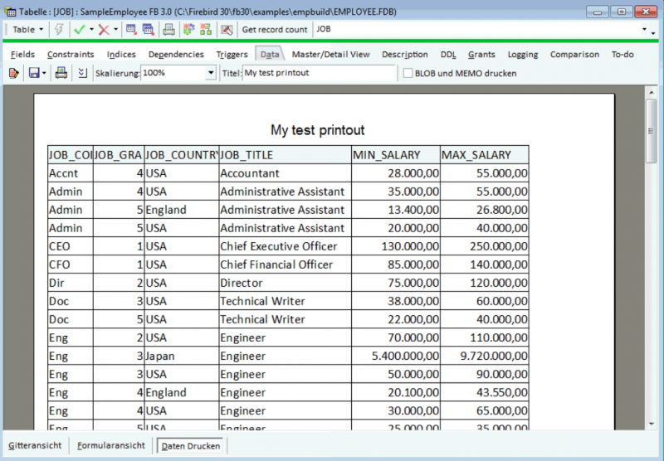
Task: Click the Japan country cell
Action: (182, 356)
